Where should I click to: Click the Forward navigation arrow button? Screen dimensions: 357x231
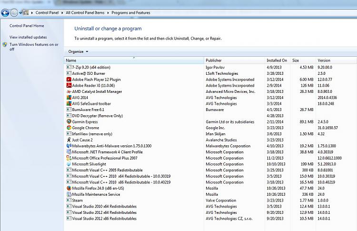click(14, 13)
